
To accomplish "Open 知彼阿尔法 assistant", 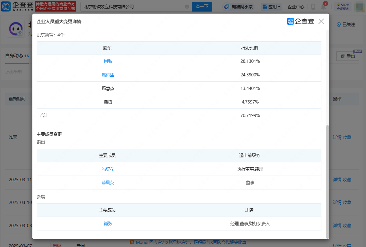I will tap(238, 7).
